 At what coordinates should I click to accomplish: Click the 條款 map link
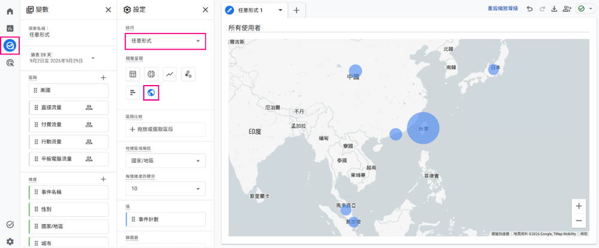pos(583,234)
